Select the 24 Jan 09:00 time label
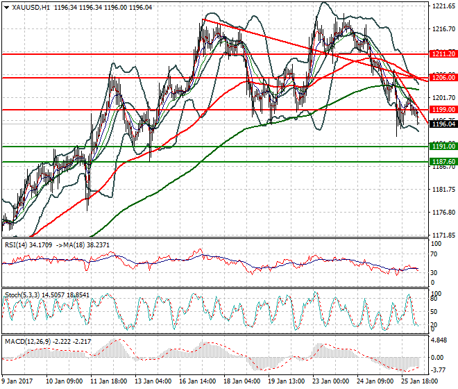 click(x=375, y=381)
